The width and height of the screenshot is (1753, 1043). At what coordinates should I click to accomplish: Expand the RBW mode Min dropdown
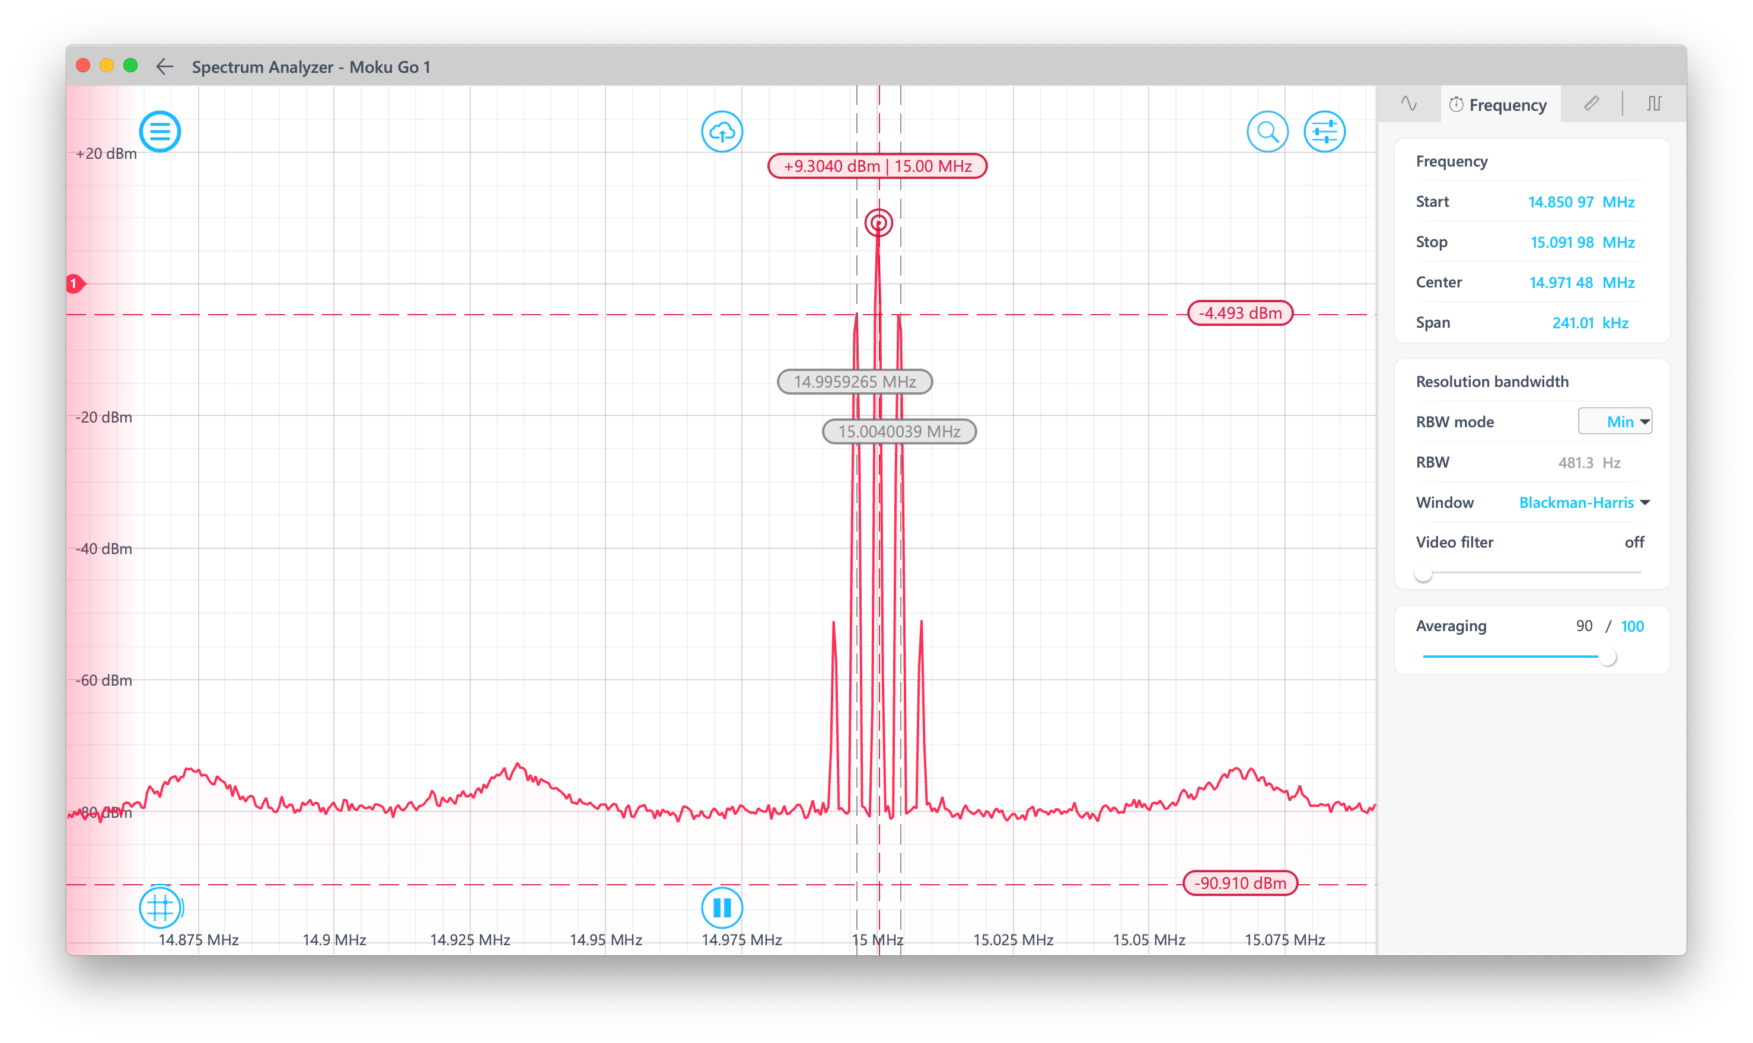click(x=1614, y=422)
